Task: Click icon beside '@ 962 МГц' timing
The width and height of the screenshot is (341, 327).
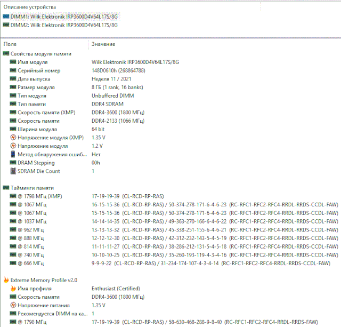Action: (13, 229)
